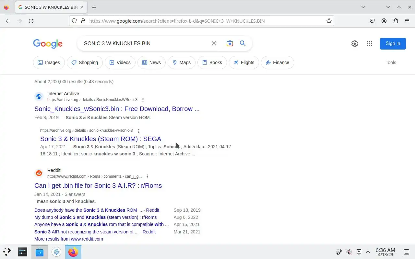
Task: Open search Tools options
Action: pos(391,62)
